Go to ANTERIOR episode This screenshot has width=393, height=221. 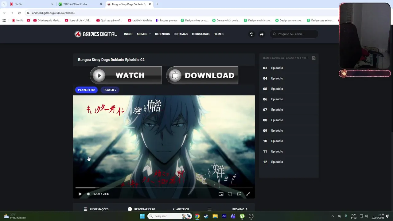[x=181, y=209]
